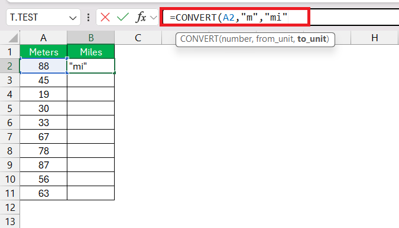Screen dimensions: 399x228
Task: Click cell containing 33
Action: click(x=44, y=123)
